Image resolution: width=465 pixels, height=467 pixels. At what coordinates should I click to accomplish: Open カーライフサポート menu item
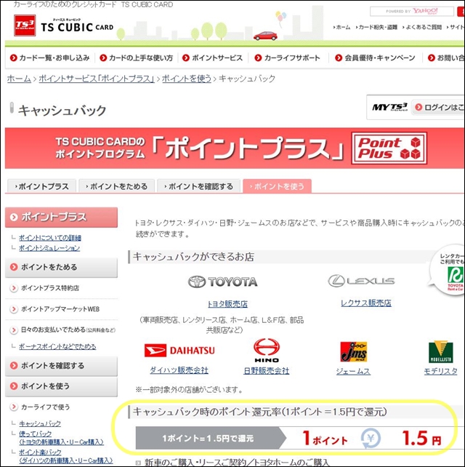point(288,57)
